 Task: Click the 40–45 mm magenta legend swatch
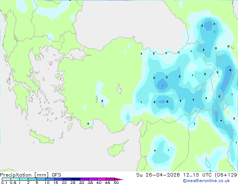point(102,179)
